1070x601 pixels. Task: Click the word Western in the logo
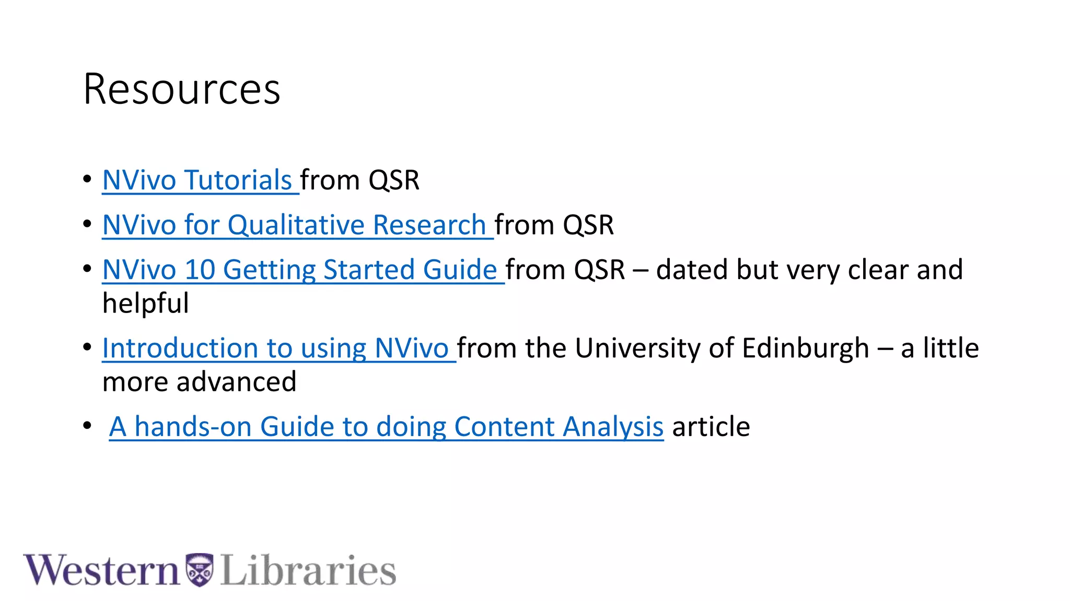pyautogui.click(x=101, y=570)
